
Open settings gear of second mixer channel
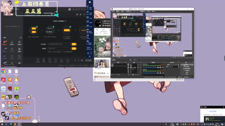point(163,73)
